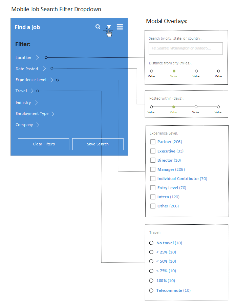Check the Other (206) checkbox
Image resolution: width=237 pixels, height=305 pixels.
pos(153,206)
